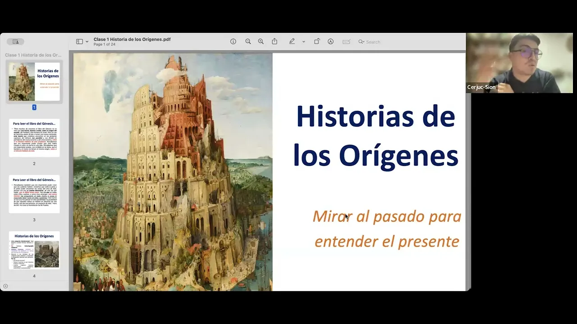This screenshot has width=577, height=324.
Task: Click subtitle 'Mirar al pasado para entender el presente'
Action: (x=387, y=229)
